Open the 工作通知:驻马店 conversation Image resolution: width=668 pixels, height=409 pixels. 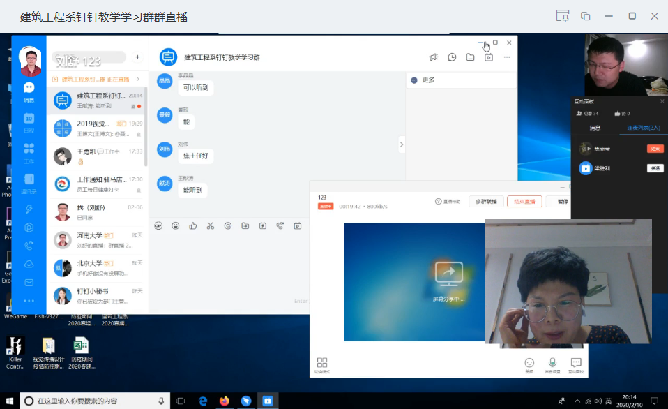click(x=97, y=184)
